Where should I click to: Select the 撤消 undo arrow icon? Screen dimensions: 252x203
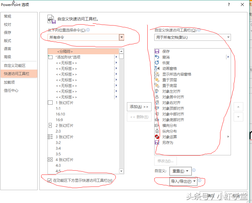tap(157, 57)
